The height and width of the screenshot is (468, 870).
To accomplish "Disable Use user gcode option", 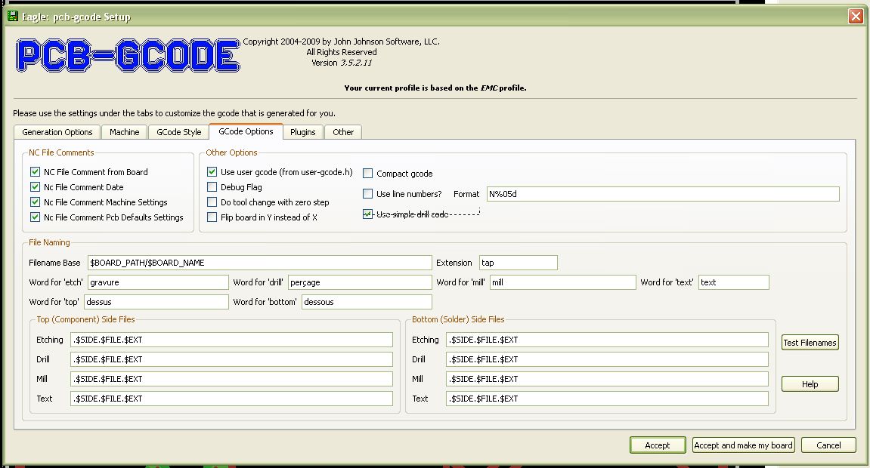I will 212,172.
